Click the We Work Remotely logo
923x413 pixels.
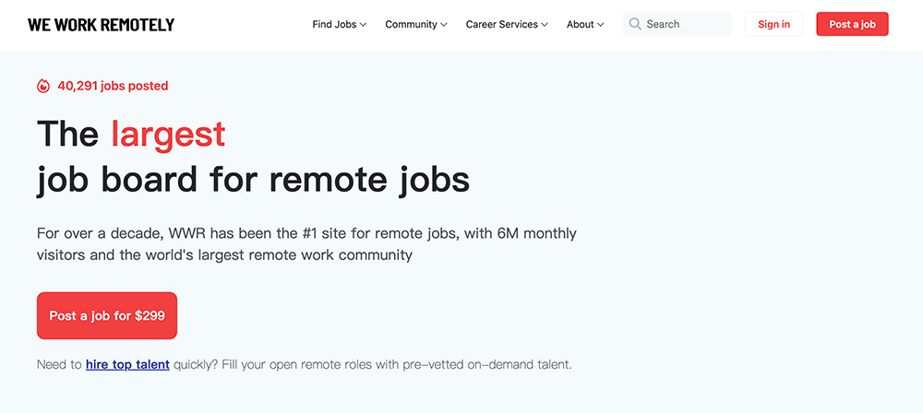pyautogui.click(x=102, y=24)
